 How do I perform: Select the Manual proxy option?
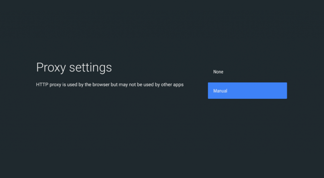point(247,91)
